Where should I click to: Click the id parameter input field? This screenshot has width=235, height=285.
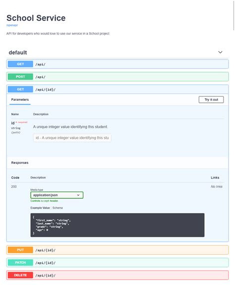72,138
